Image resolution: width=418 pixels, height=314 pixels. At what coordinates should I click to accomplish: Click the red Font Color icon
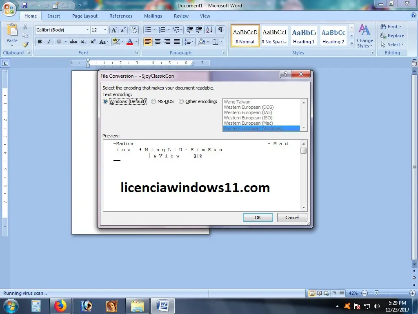click(x=130, y=42)
